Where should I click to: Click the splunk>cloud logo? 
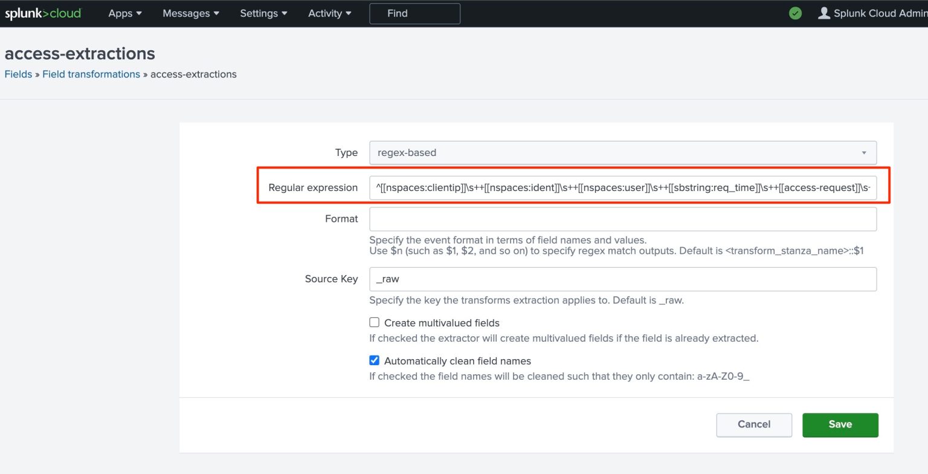pos(42,13)
